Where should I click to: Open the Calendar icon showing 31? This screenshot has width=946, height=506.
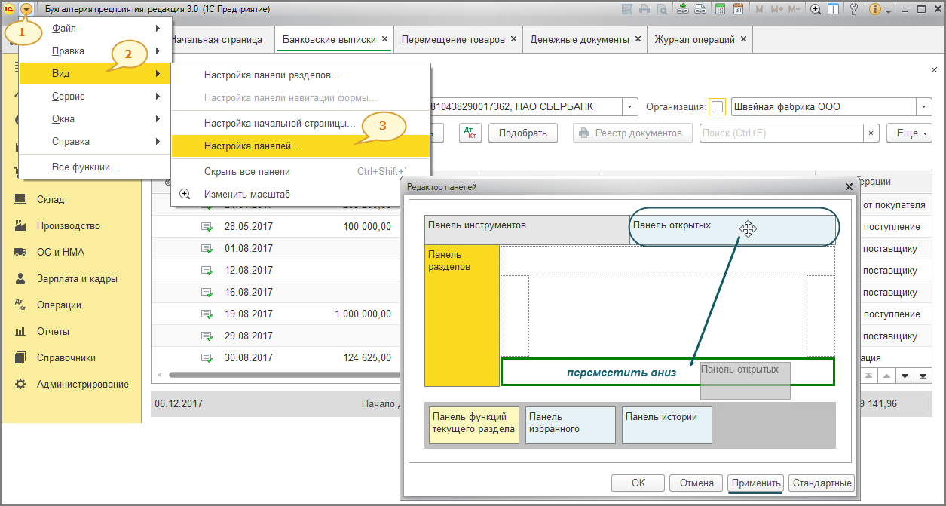point(738,9)
